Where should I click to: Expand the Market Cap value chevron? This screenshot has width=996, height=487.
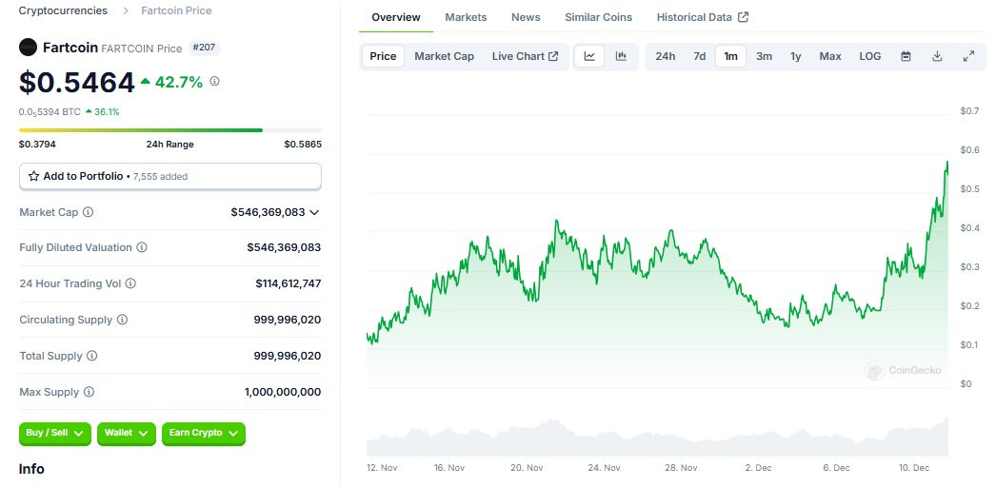click(x=314, y=212)
